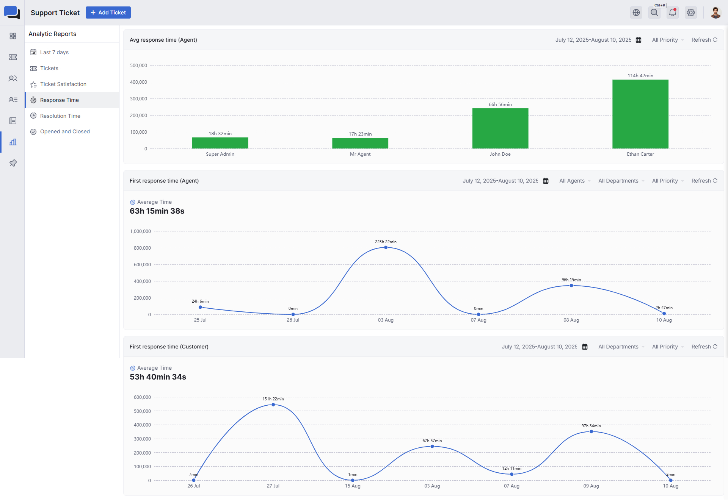Click the search magnifier icon in the header

(654, 12)
